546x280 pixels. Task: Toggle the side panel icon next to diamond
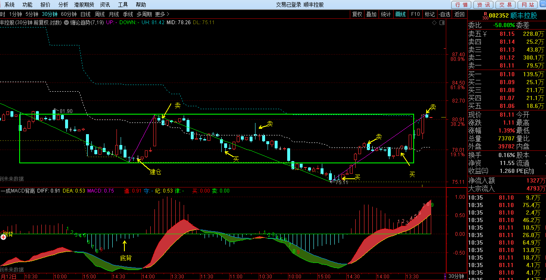pyautogui.click(x=442, y=22)
